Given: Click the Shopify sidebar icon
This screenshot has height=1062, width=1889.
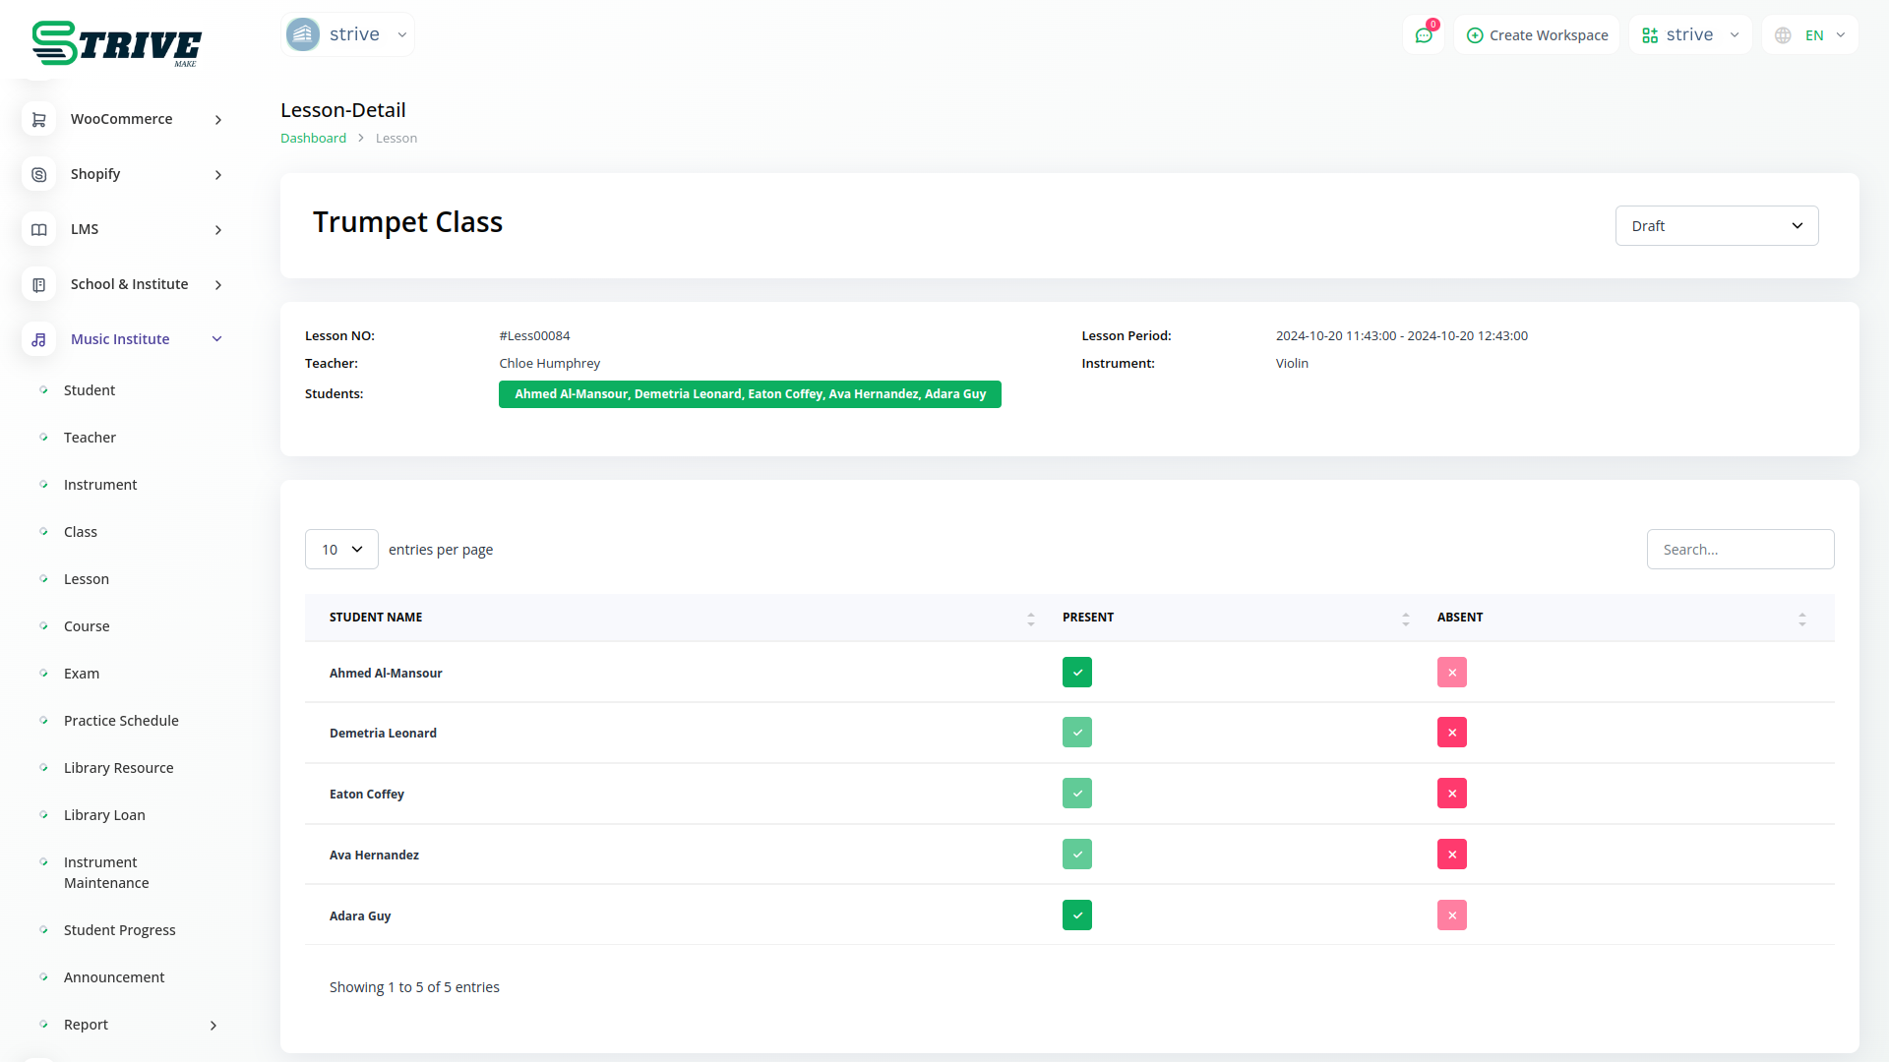Looking at the screenshot, I should pos(38,174).
